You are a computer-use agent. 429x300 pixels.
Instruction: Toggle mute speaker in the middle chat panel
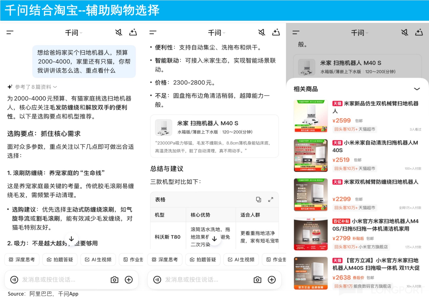[262, 33]
